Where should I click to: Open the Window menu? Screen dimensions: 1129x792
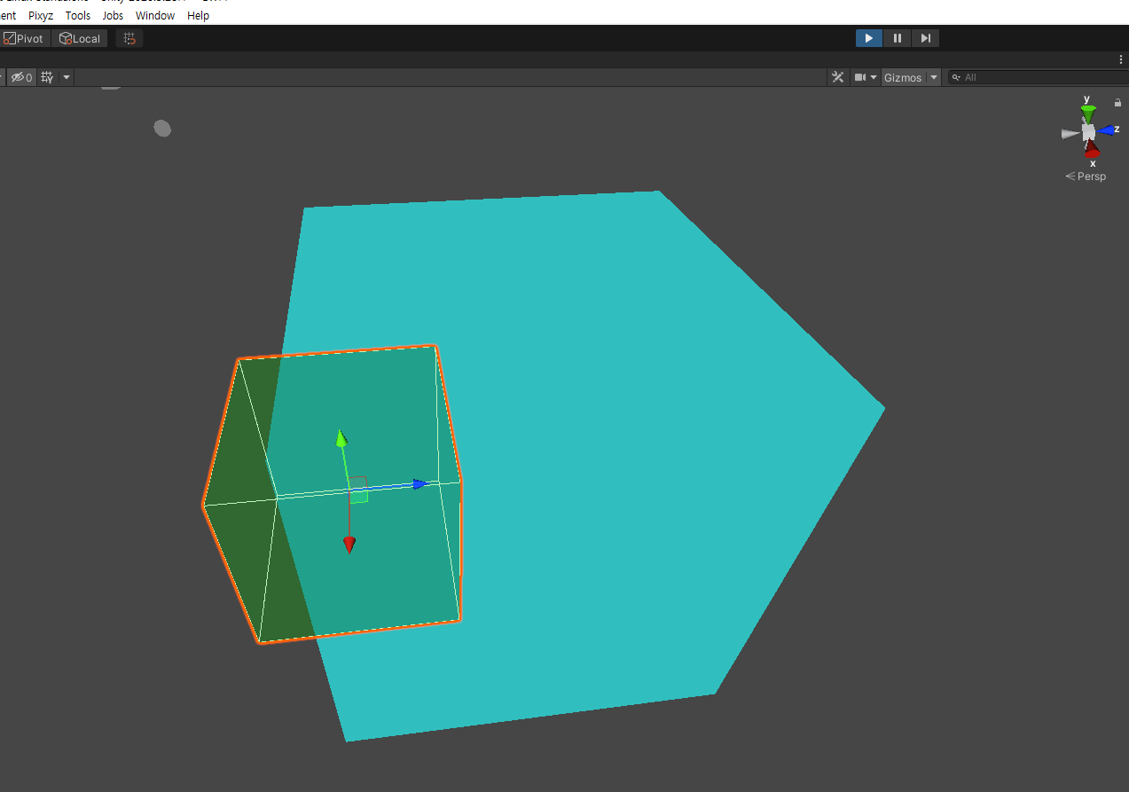pos(155,15)
